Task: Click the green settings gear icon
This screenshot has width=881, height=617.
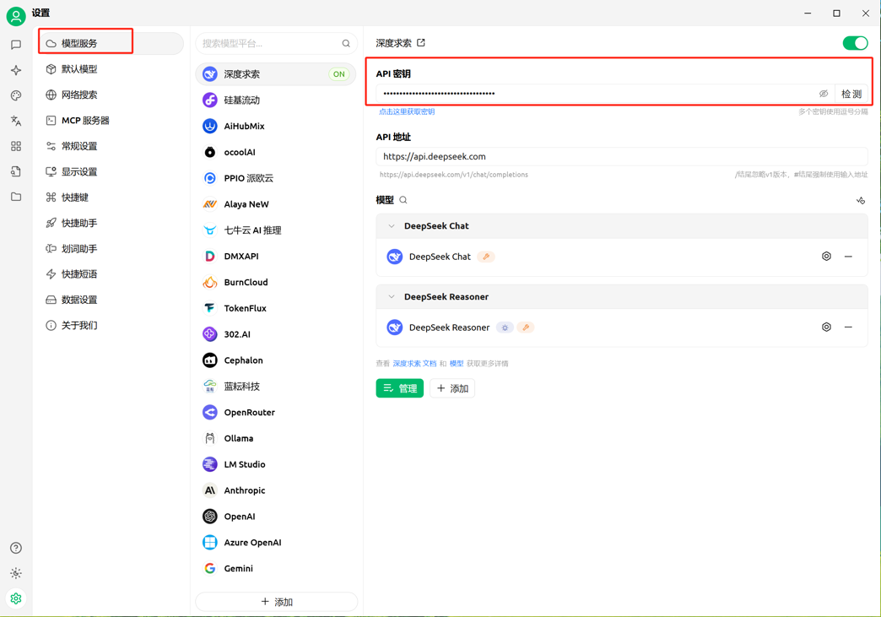Action: [16, 598]
